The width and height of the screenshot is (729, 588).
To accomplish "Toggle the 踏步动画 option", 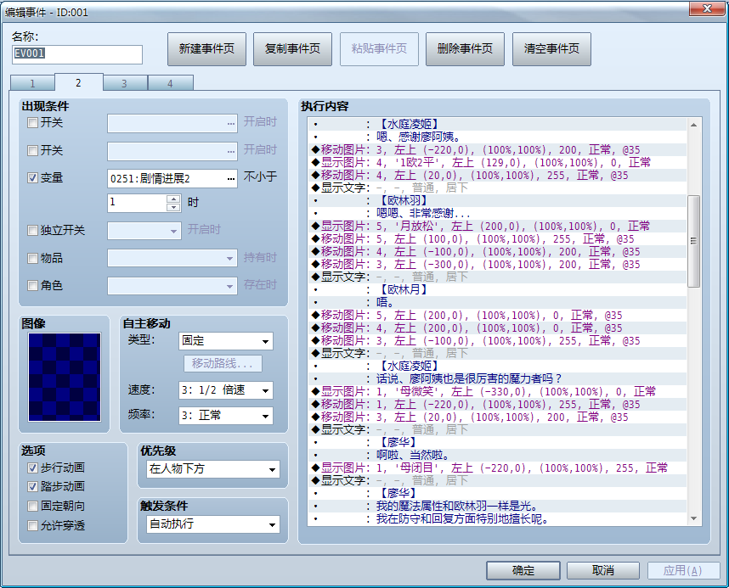I will [x=32, y=486].
